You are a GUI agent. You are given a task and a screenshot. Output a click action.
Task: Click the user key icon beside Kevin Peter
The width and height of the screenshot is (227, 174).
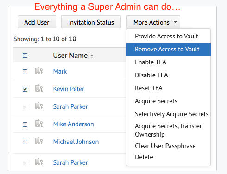pos(39,88)
